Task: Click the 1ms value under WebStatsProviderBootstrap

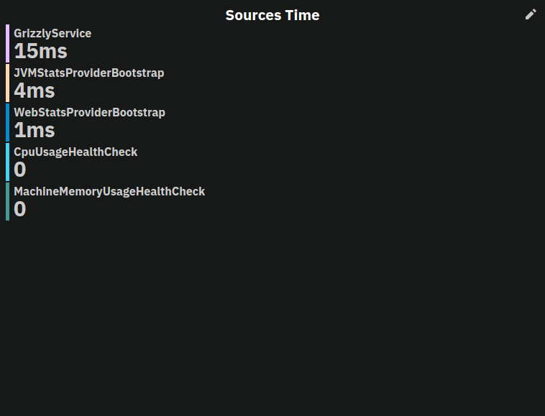Action: coord(34,130)
